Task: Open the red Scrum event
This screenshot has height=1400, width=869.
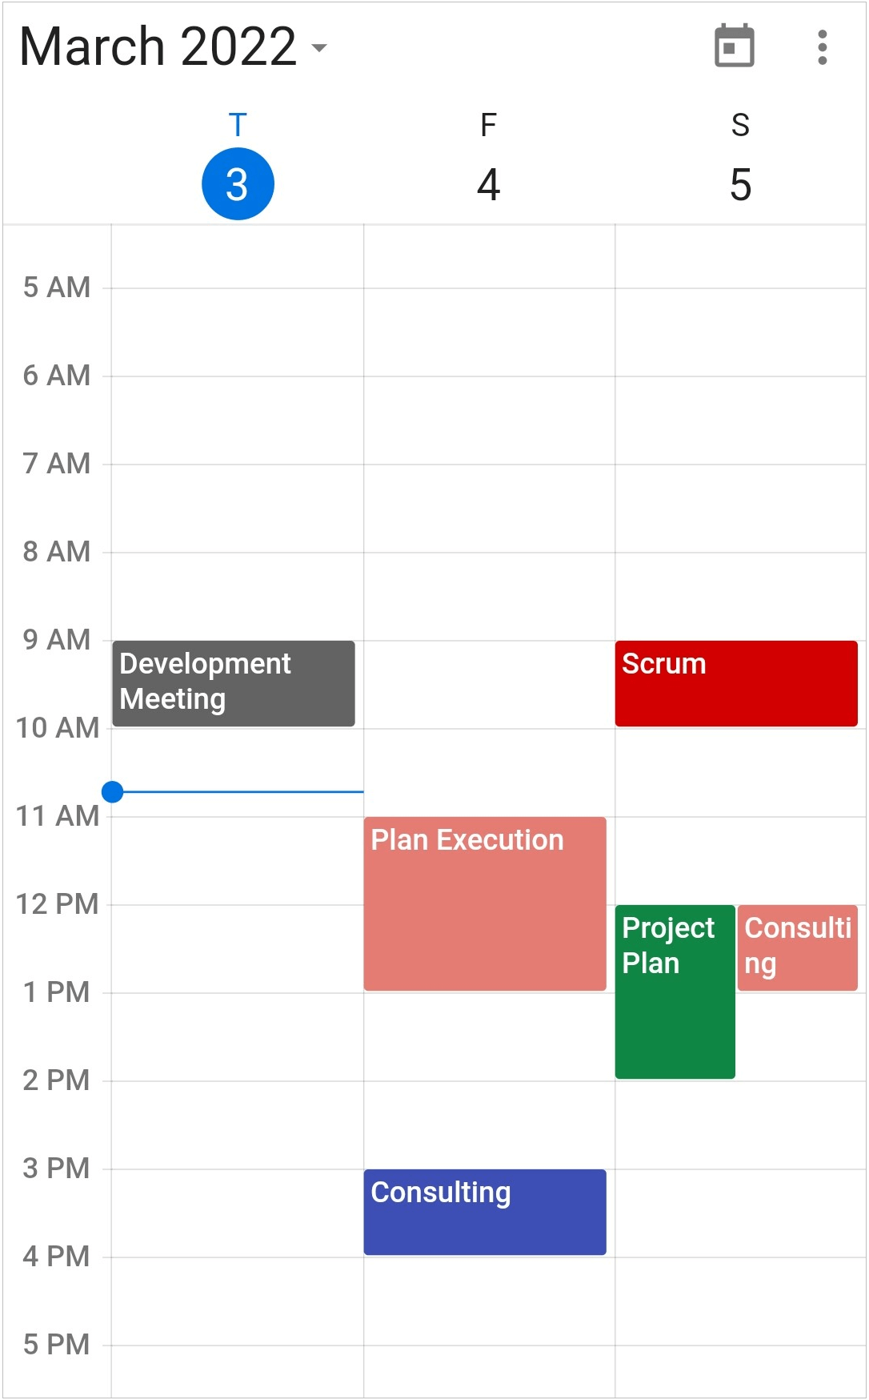Action: 736,683
